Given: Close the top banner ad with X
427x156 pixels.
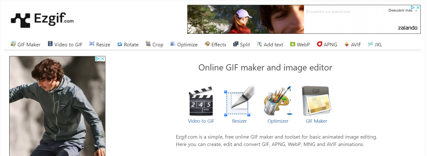Looking at the screenshot, I should pyautogui.click(x=418, y=8).
